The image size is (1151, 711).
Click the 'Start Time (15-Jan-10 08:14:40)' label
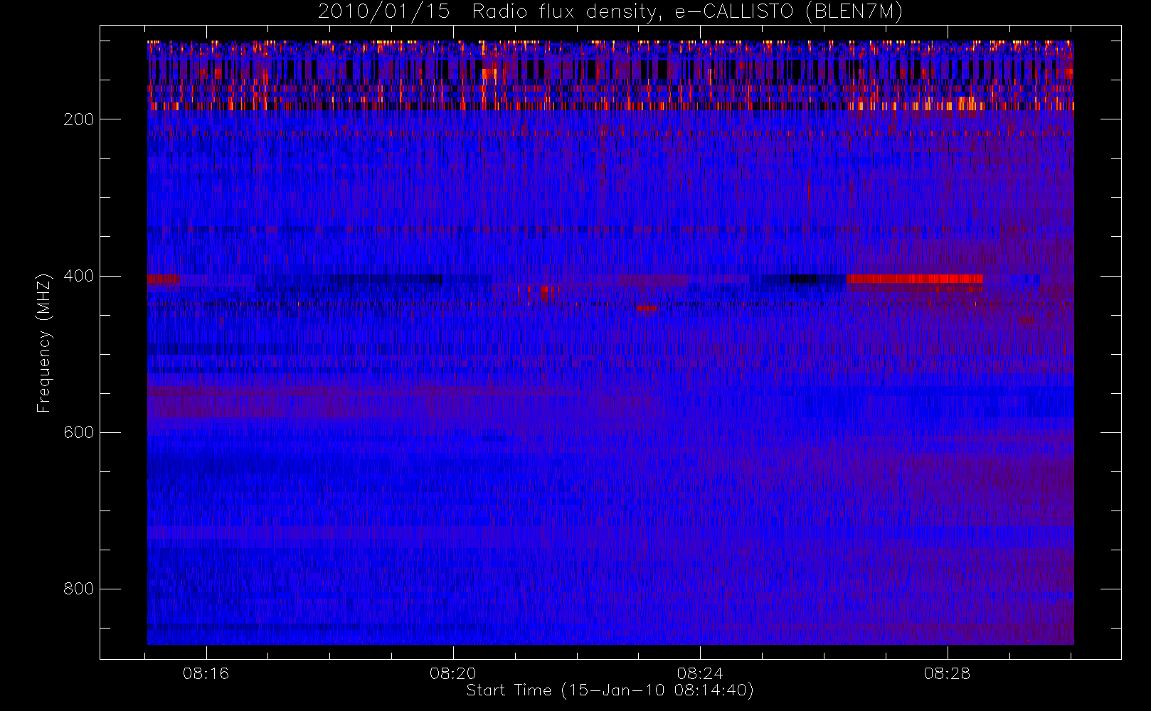610,690
